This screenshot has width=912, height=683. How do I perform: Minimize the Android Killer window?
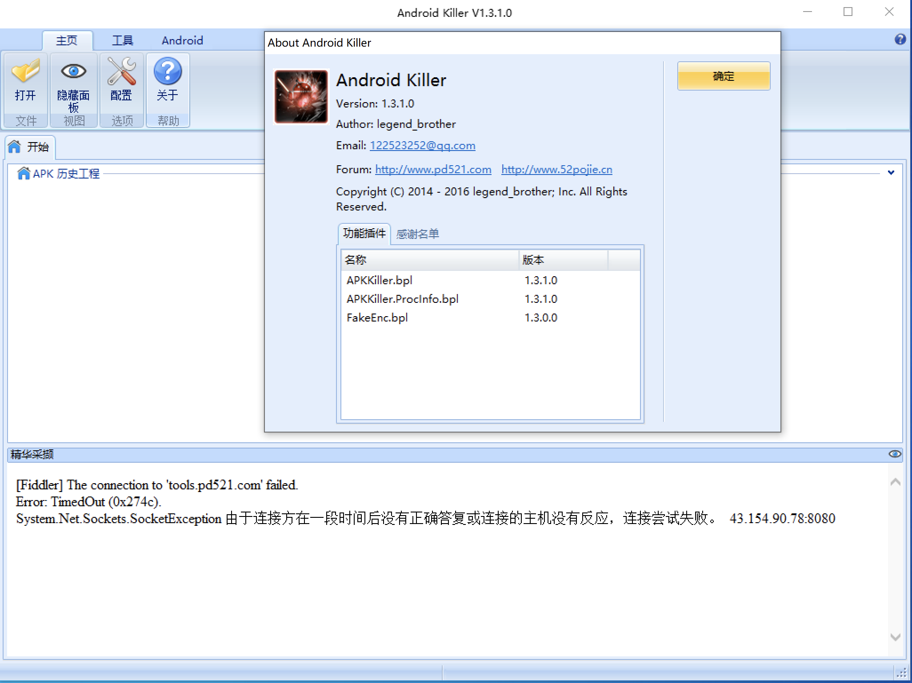(808, 12)
